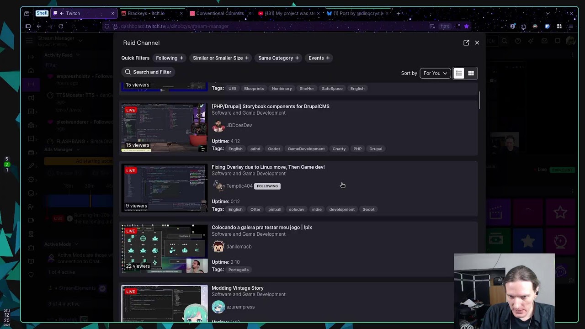585x329 pixels.
Task: Select the danilomacb channel name
Action: coord(239,247)
